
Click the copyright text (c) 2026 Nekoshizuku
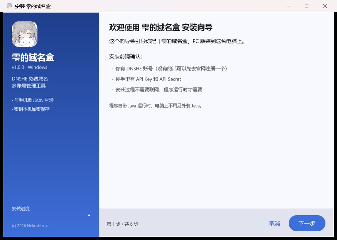coord(31,226)
